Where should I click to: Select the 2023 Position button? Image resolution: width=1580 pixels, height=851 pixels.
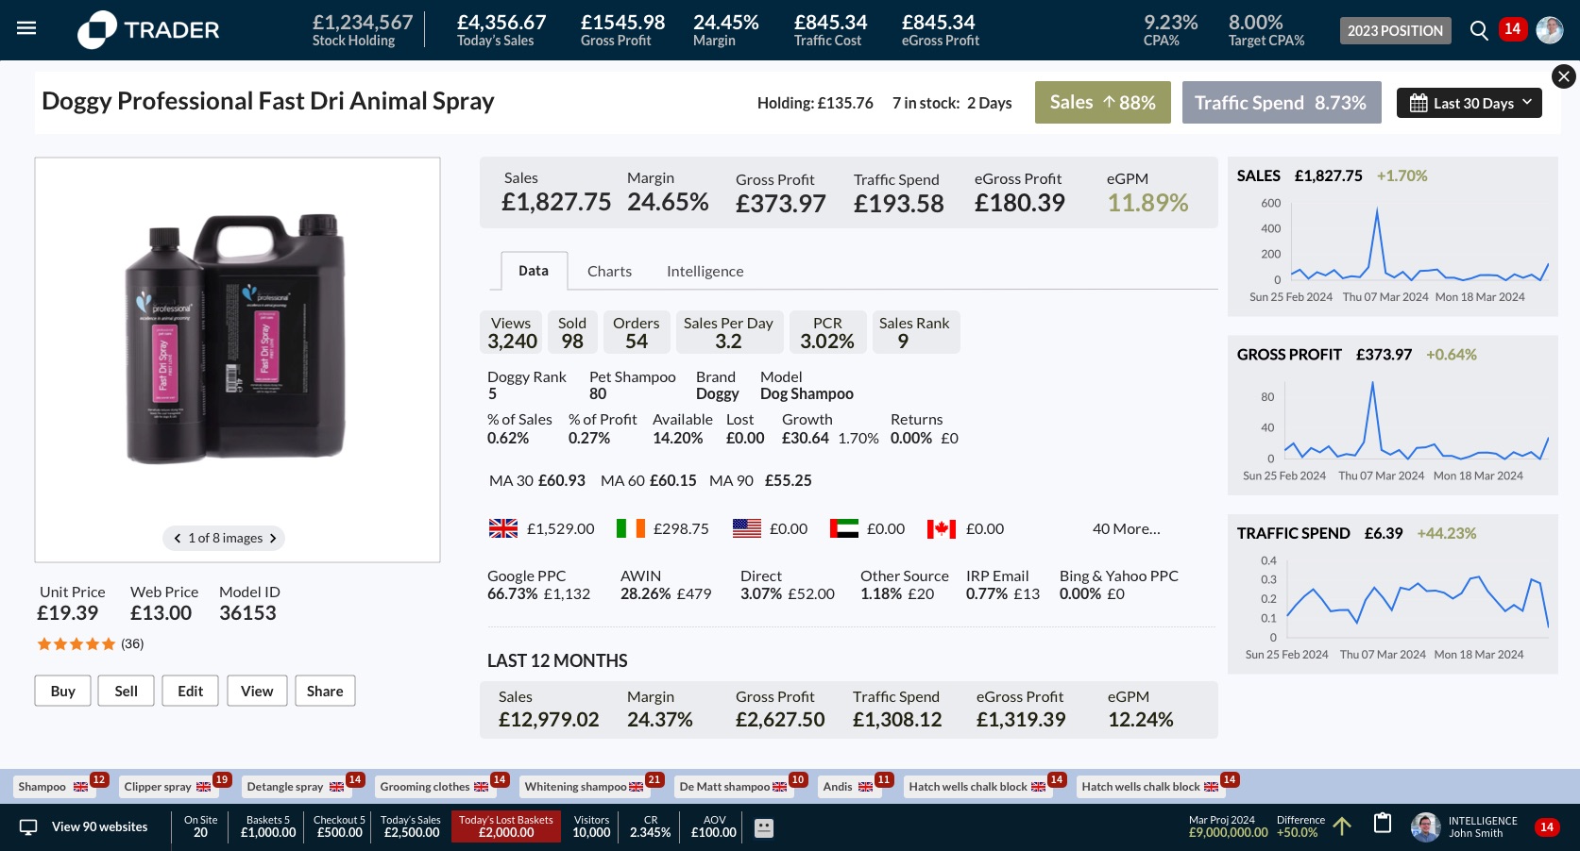1395,30
